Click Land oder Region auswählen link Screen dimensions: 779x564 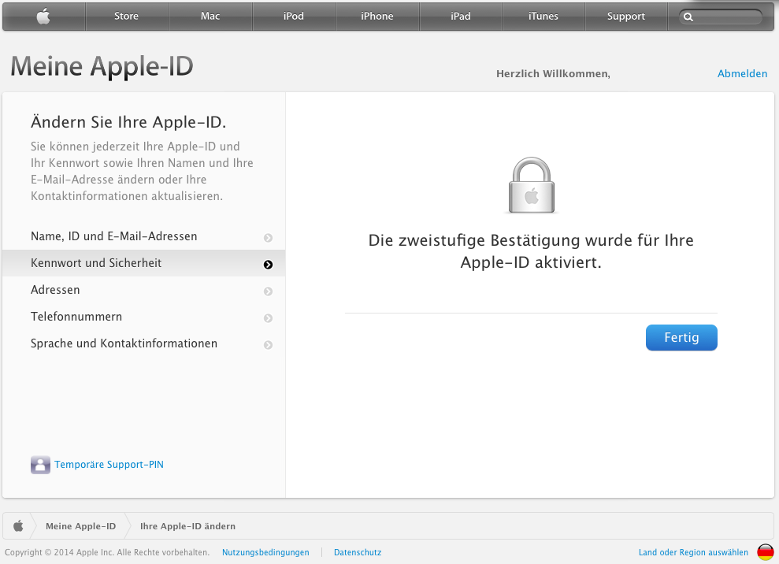(x=694, y=552)
